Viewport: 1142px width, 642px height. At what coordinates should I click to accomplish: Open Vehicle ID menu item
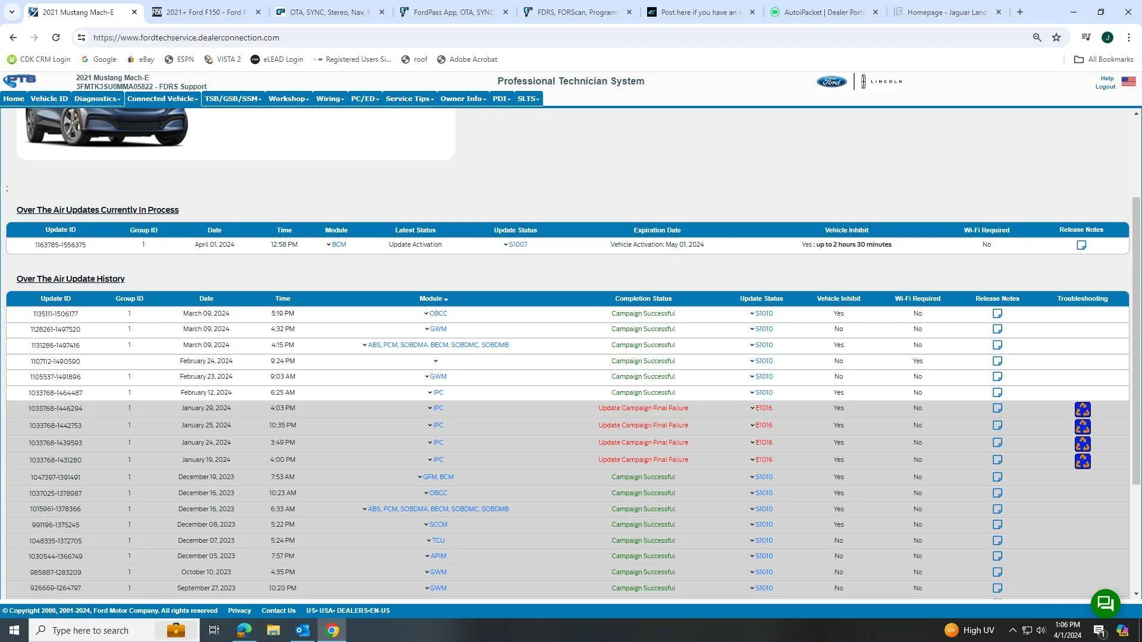click(x=49, y=99)
